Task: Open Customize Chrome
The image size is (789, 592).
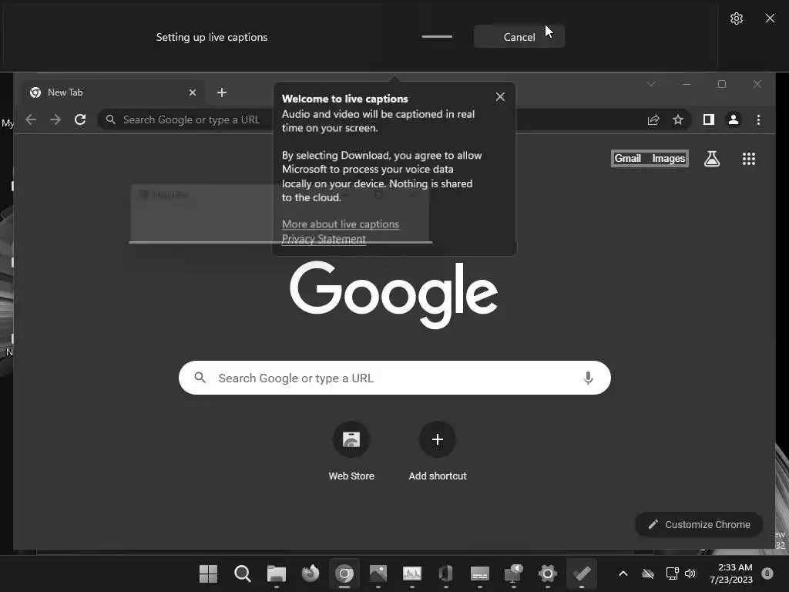Action: point(699,524)
